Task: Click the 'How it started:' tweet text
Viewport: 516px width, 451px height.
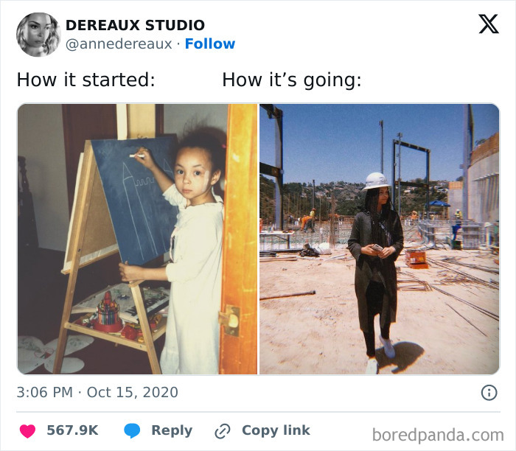Action: tap(86, 80)
